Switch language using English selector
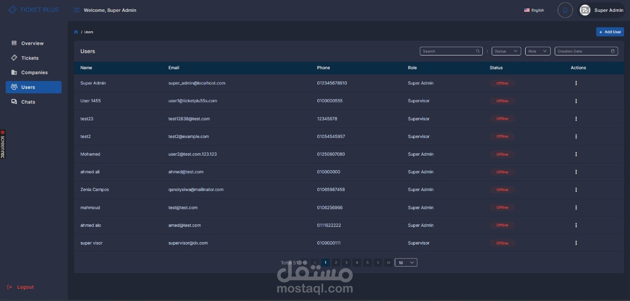Screen dimensions: 630x301 (534, 10)
